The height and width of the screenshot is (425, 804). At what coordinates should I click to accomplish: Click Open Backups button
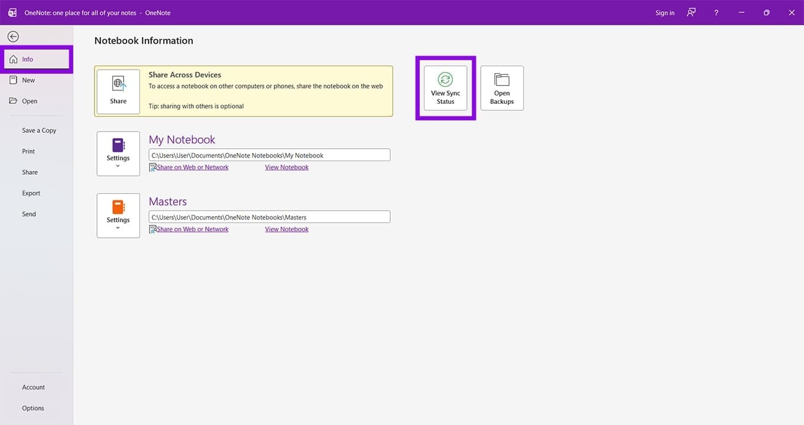click(x=502, y=88)
